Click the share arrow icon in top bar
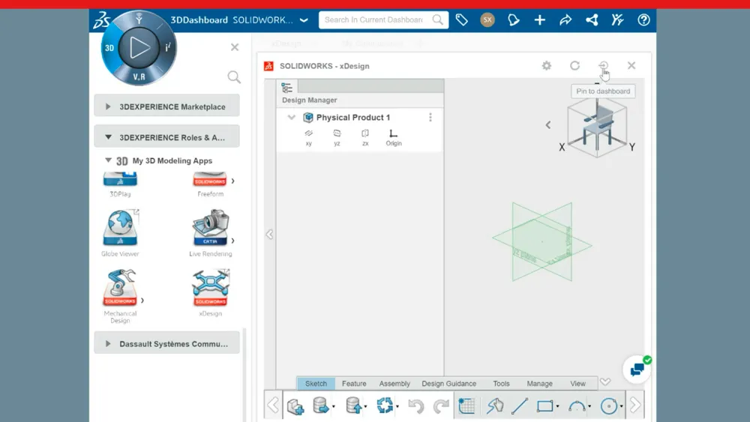This screenshot has height=422, width=750. [565, 19]
